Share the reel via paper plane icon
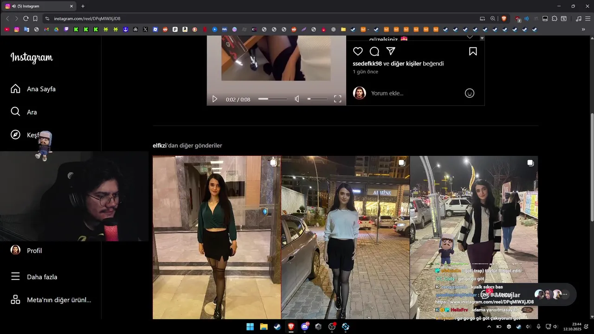This screenshot has width=594, height=334. (x=391, y=51)
